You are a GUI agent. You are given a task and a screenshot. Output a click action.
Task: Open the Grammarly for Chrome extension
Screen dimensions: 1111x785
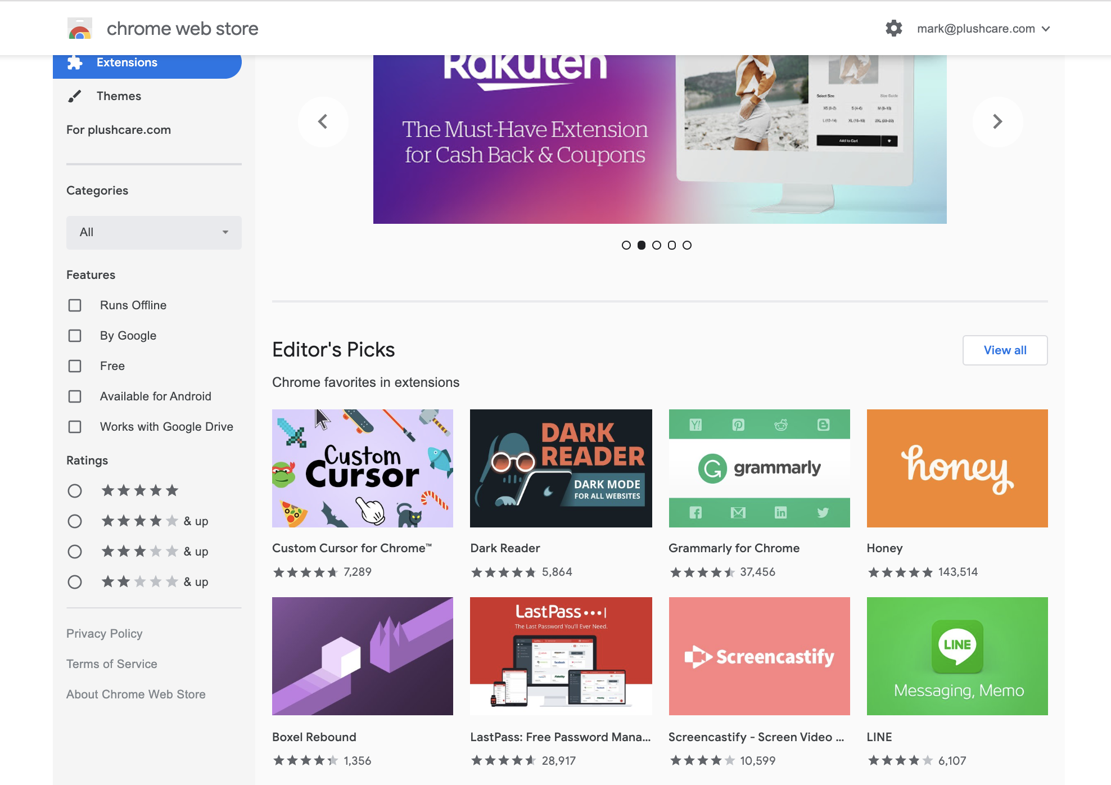(759, 468)
